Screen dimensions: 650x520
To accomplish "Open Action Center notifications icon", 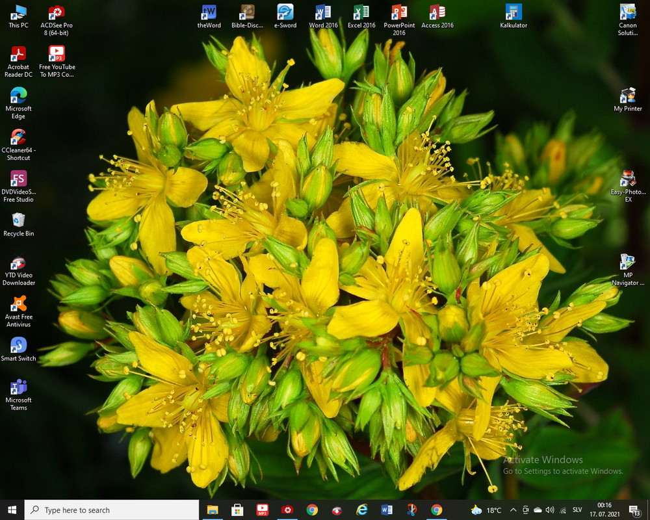I will point(634,510).
